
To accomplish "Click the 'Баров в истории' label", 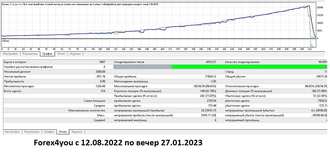I will pyautogui.click(x=15, y=62).
